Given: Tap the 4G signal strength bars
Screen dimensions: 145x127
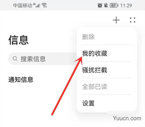Looking at the screenshot, I should 37,5.
